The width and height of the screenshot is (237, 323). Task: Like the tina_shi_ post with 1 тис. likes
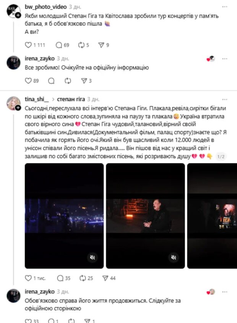(x=28, y=278)
